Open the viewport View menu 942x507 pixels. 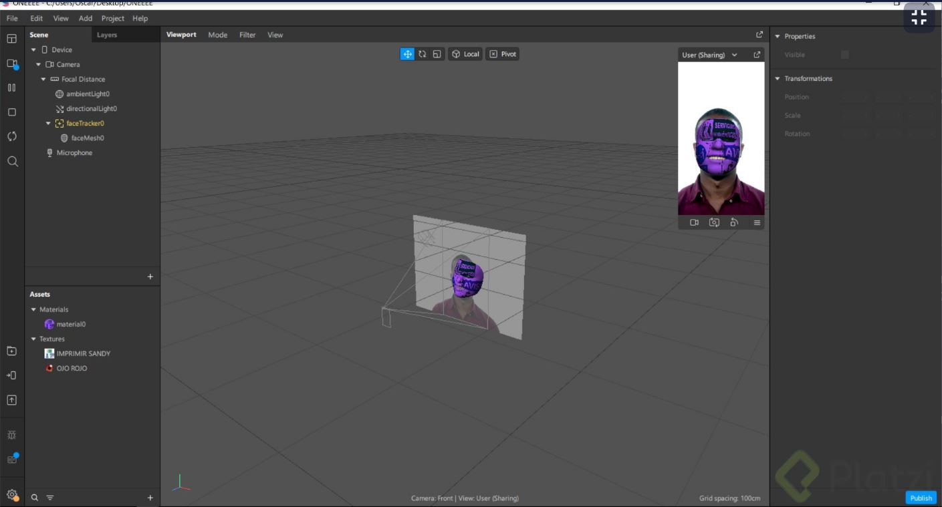(275, 35)
